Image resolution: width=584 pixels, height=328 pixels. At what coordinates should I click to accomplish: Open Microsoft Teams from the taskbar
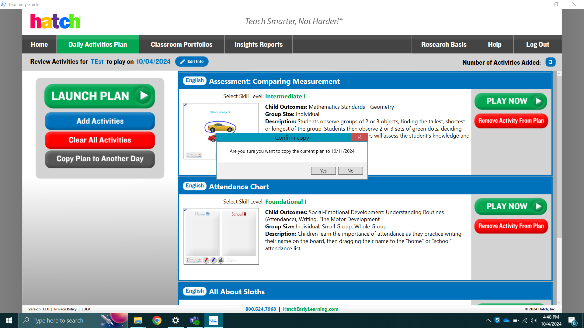(x=195, y=320)
